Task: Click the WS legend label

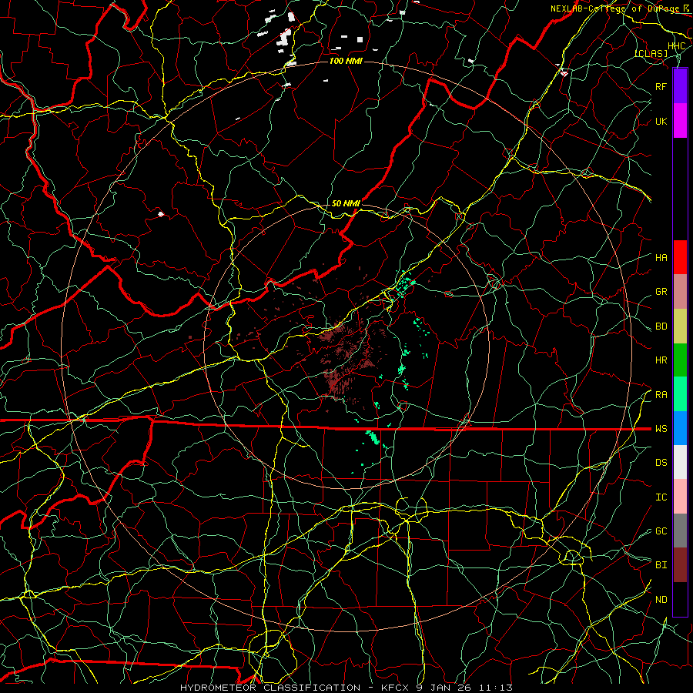Action: point(661,429)
